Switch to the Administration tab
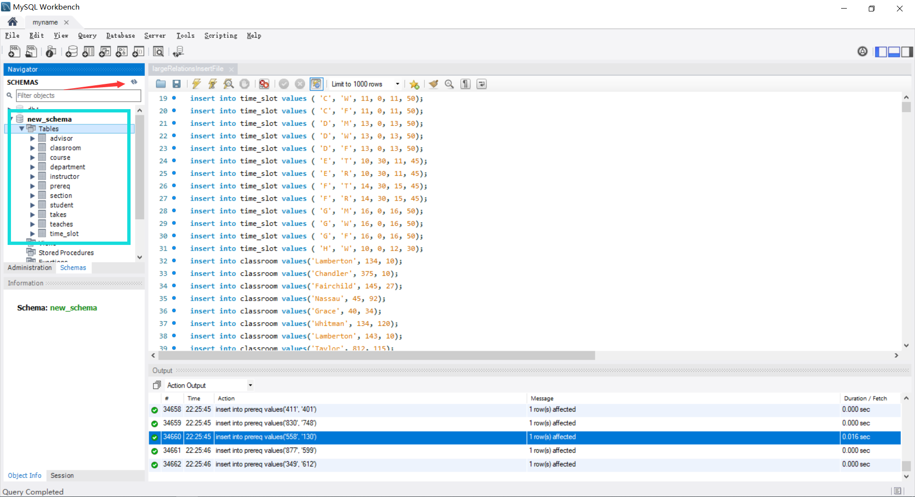This screenshot has width=915, height=497. point(30,267)
